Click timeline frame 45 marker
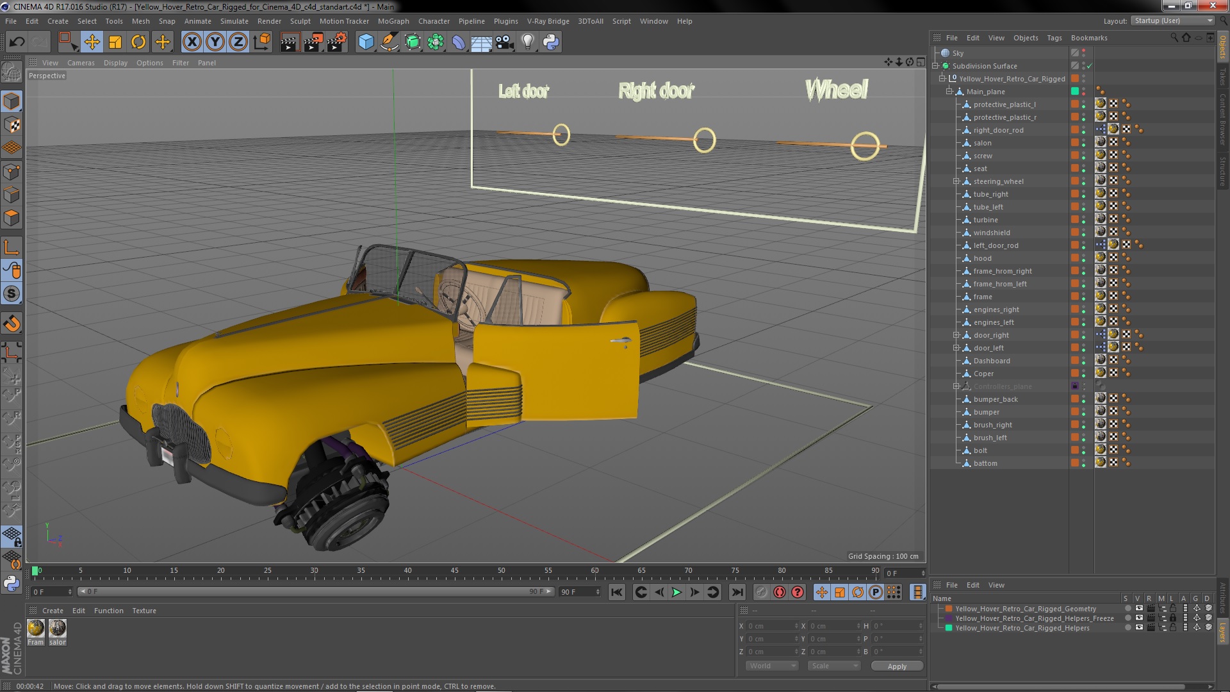Image resolution: width=1230 pixels, height=692 pixels. (x=454, y=571)
